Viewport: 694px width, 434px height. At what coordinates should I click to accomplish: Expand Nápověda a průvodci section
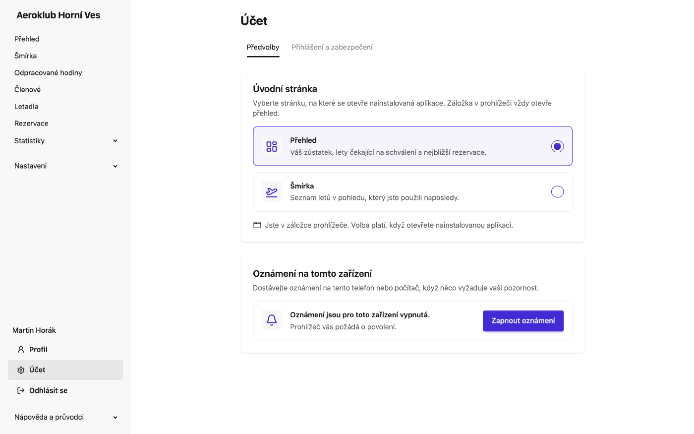coord(65,417)
